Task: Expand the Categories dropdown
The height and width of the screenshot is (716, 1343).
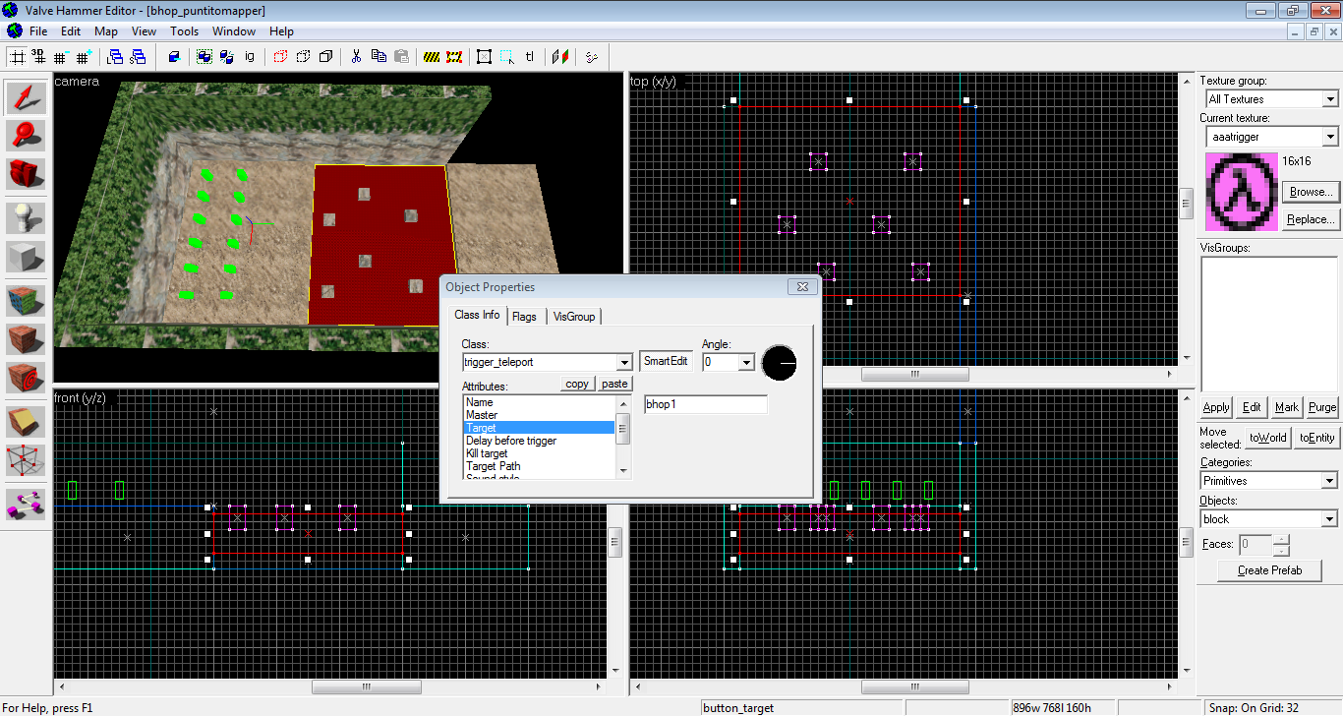Action: pos(1329,481)
